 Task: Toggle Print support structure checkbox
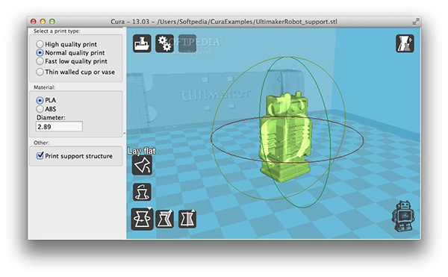click(40, 155)
